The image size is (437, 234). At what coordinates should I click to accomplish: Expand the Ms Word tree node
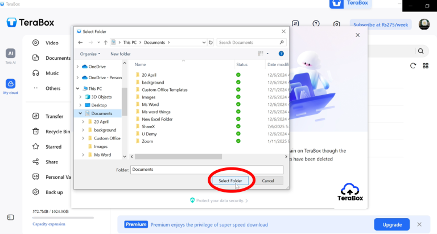pyautogui.click(x=83, y=155)
